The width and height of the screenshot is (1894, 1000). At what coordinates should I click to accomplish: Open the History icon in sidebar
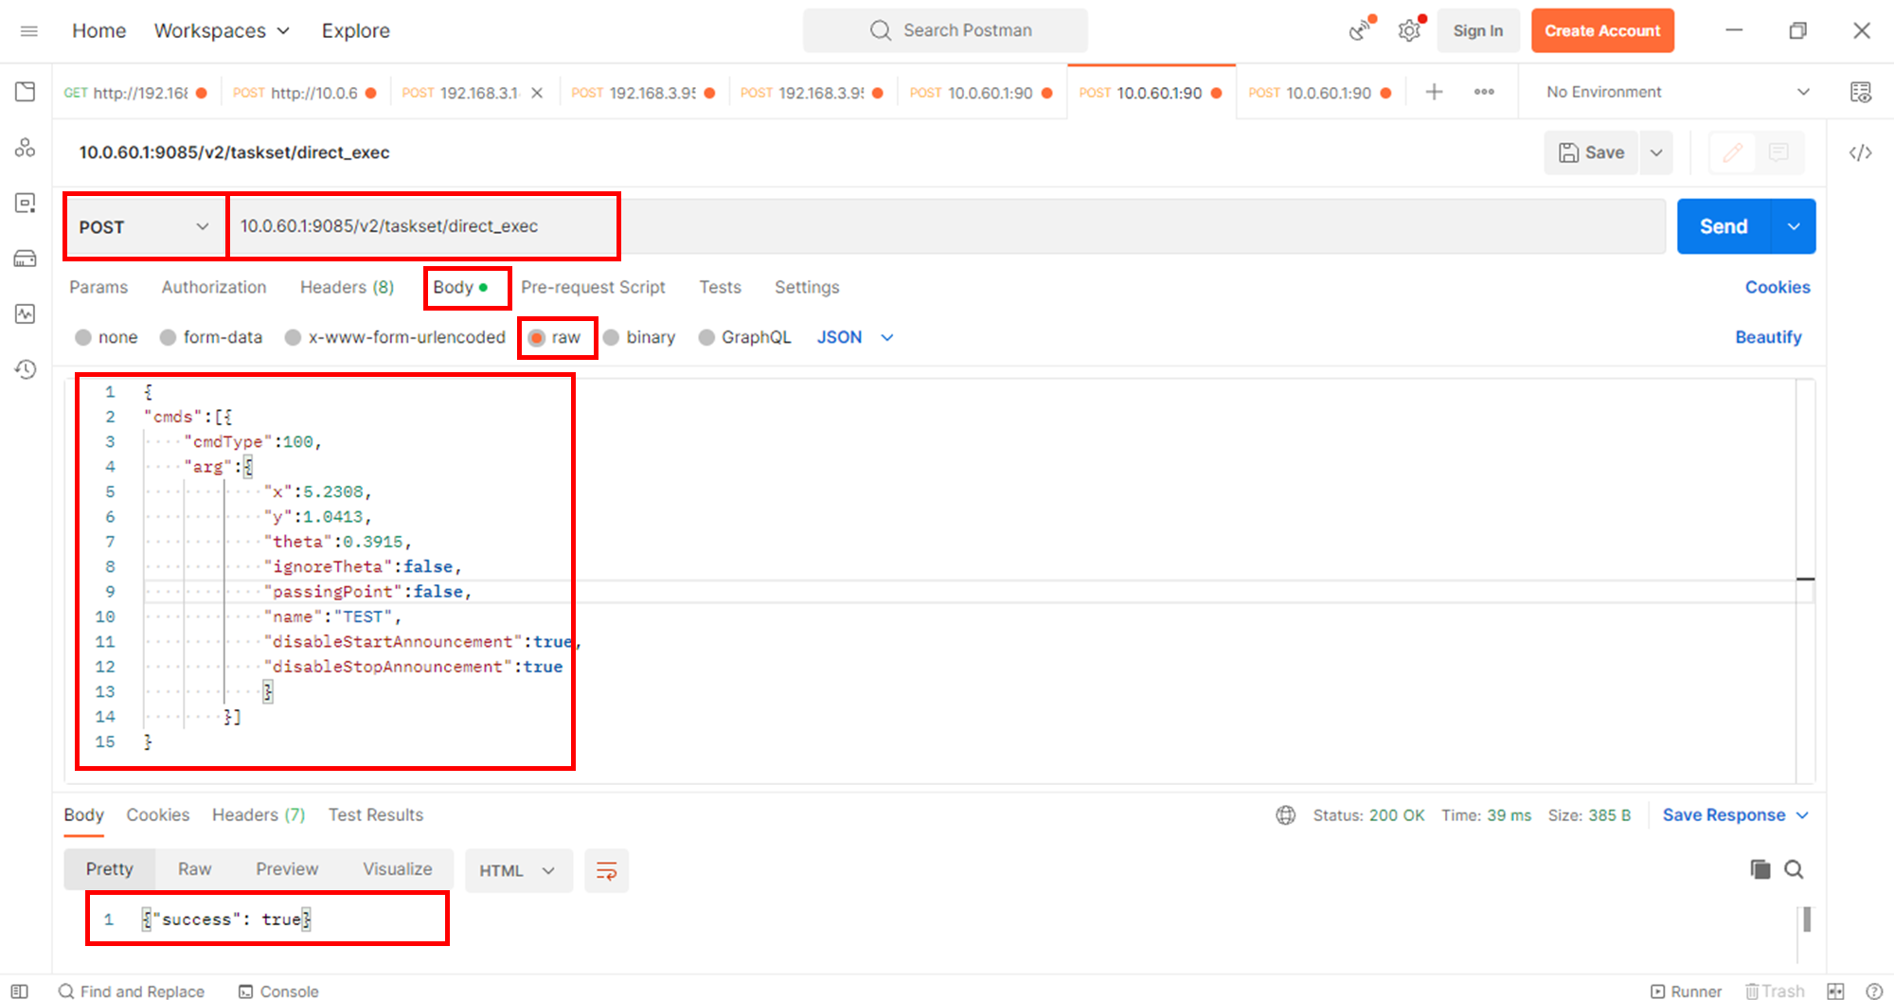[x=26, y=369]
